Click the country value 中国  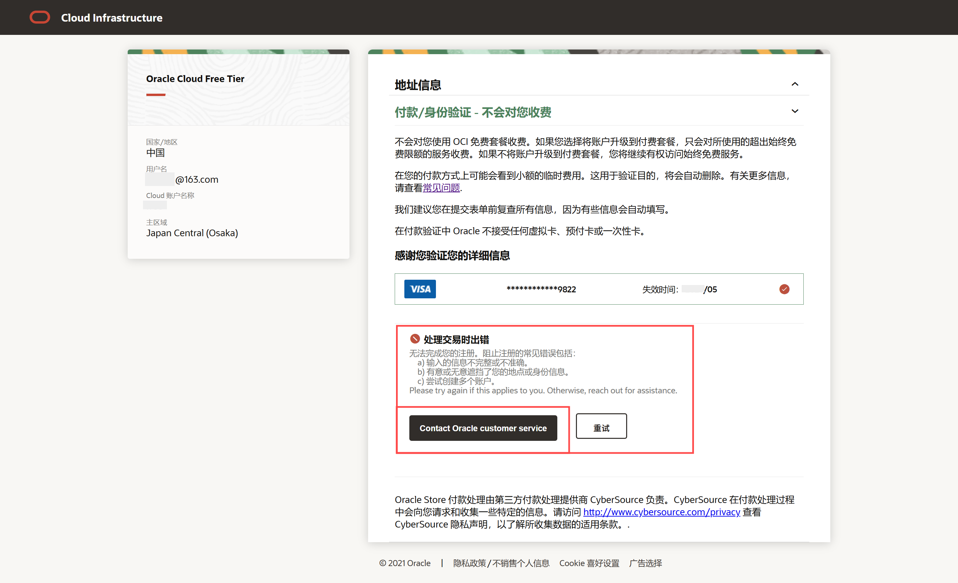point(156,153)
